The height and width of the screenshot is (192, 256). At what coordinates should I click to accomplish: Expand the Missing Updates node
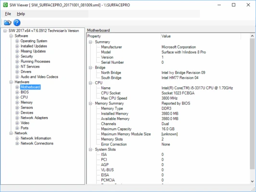17,51
